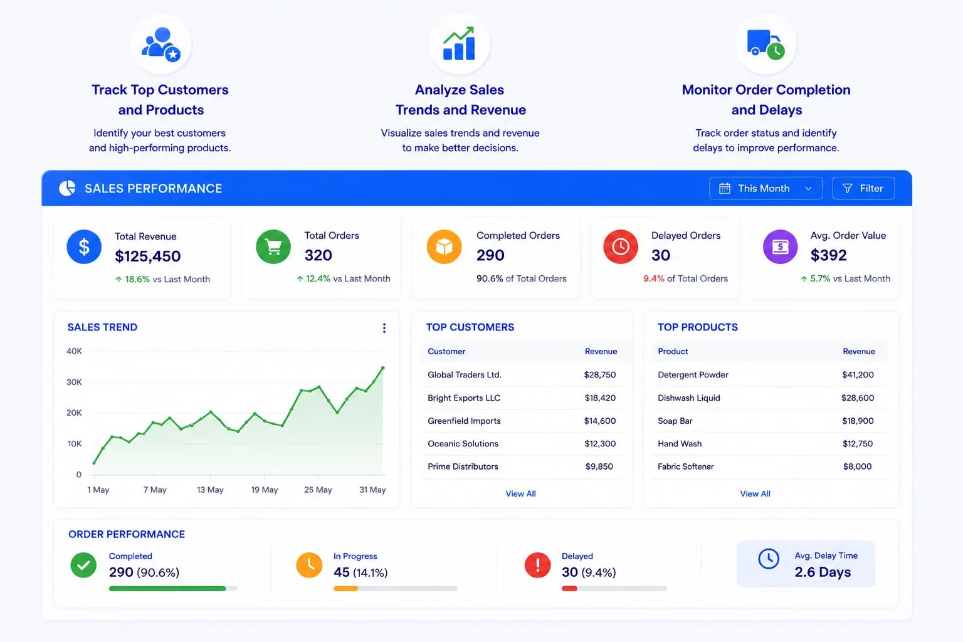Select the Greenfield Imports customer row
This screenshot has width=963, height=642.
click(522, 421)
